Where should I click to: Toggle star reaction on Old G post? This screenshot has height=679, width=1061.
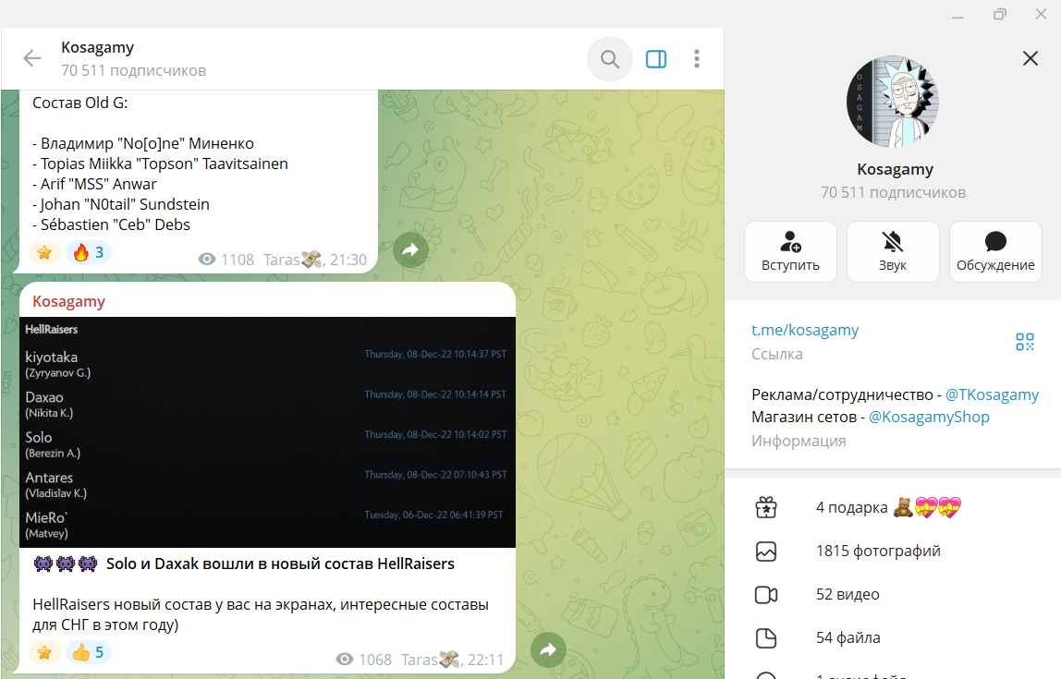44,252
